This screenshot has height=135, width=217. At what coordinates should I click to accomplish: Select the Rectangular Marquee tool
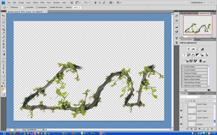pos(4,19)
